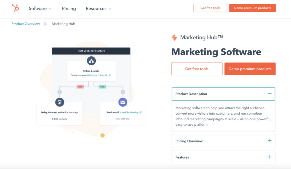Expand the Features section

(223, 157)
